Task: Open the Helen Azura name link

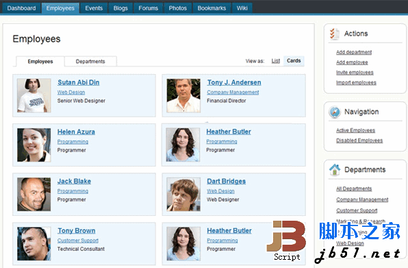Action: coord(76,132)
